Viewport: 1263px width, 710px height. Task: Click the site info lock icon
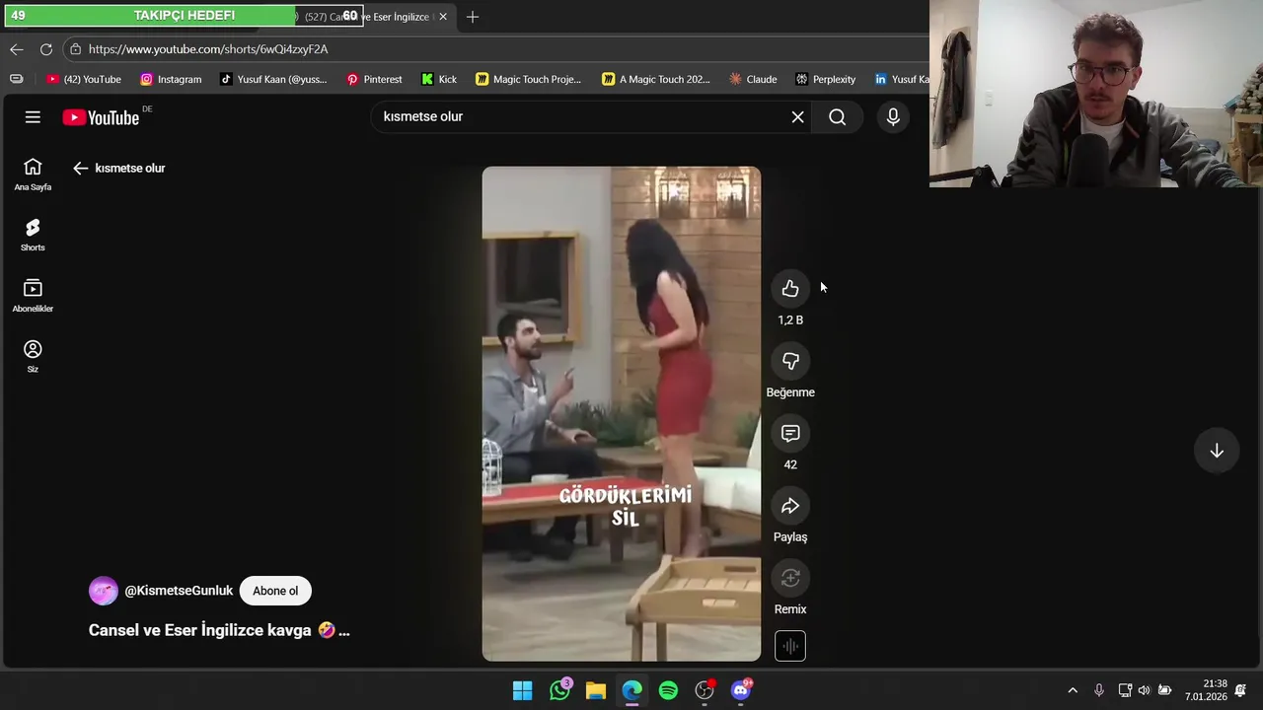click(x=75, y=49)
